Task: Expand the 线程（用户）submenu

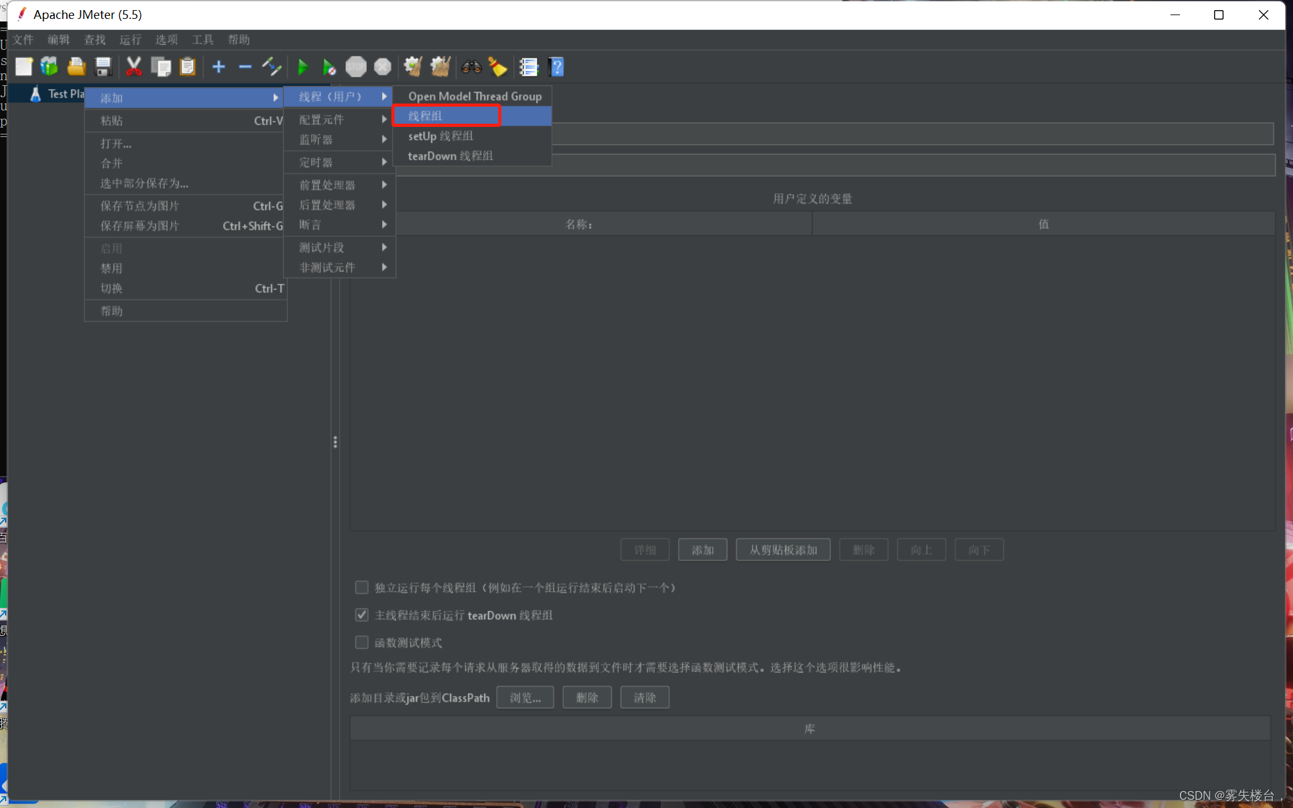Action: click(x=339, y=97)
